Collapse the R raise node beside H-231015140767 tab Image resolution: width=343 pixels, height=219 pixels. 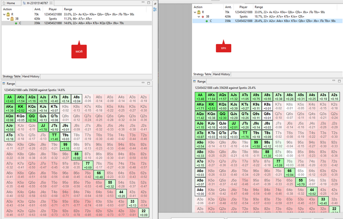point(4,14)
